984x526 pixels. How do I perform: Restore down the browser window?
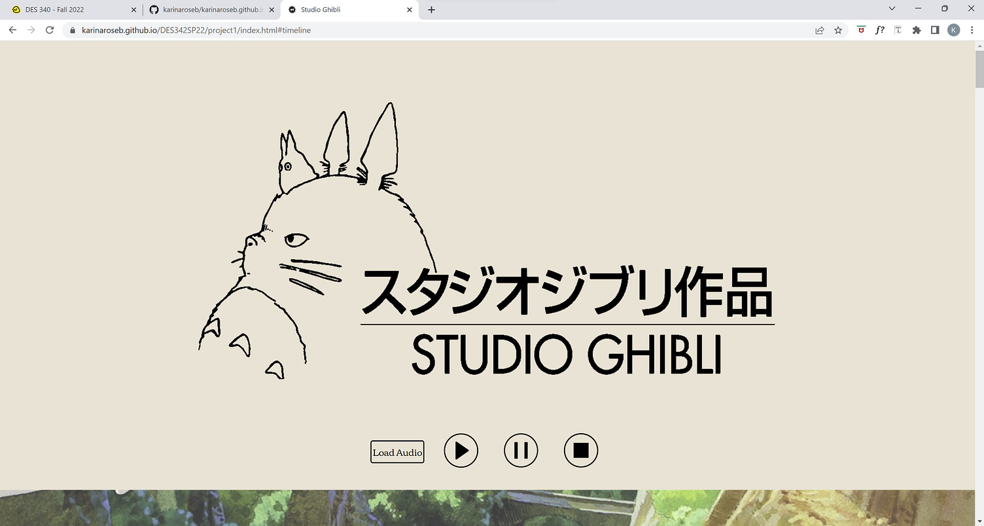click(x=945, y=9)
